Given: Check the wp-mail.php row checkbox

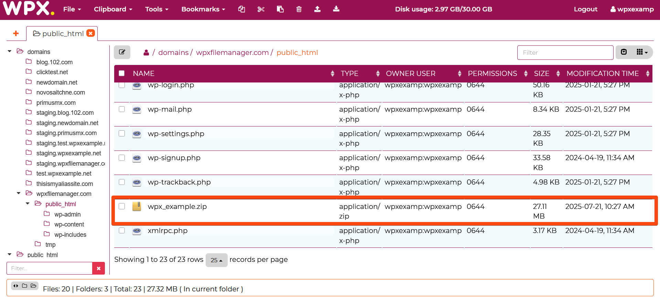Looking at the screenshot, I should click(122, 109).
